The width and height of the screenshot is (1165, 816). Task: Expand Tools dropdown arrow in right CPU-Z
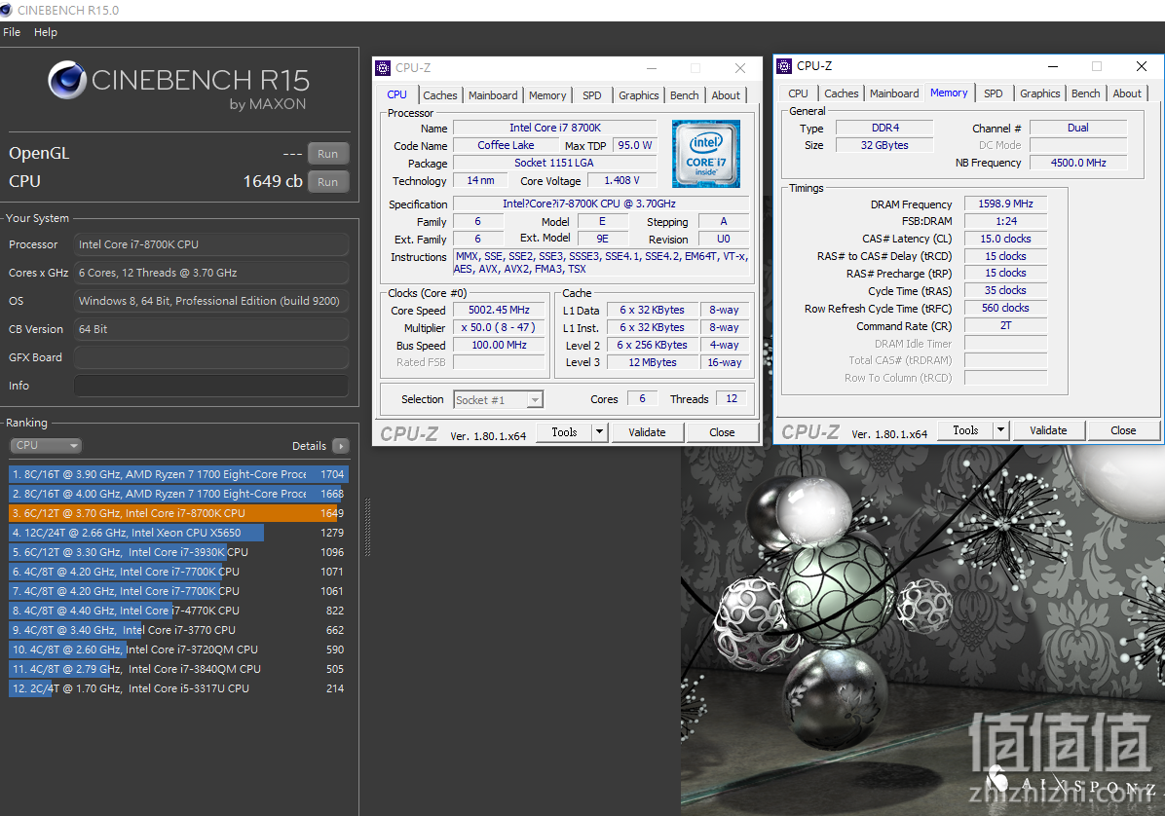(1000, 429)
